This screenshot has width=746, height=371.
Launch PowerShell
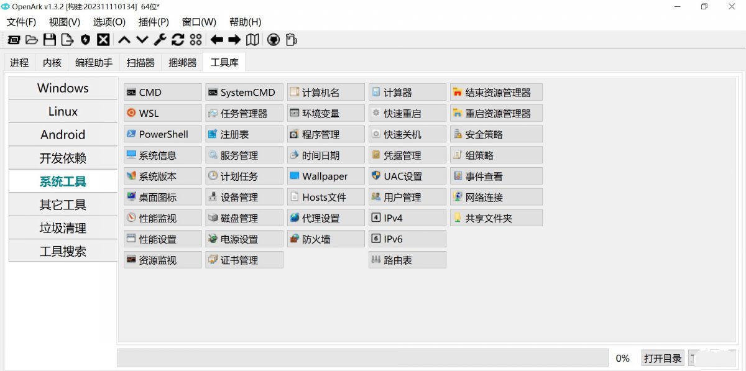(x=163, y=134)
